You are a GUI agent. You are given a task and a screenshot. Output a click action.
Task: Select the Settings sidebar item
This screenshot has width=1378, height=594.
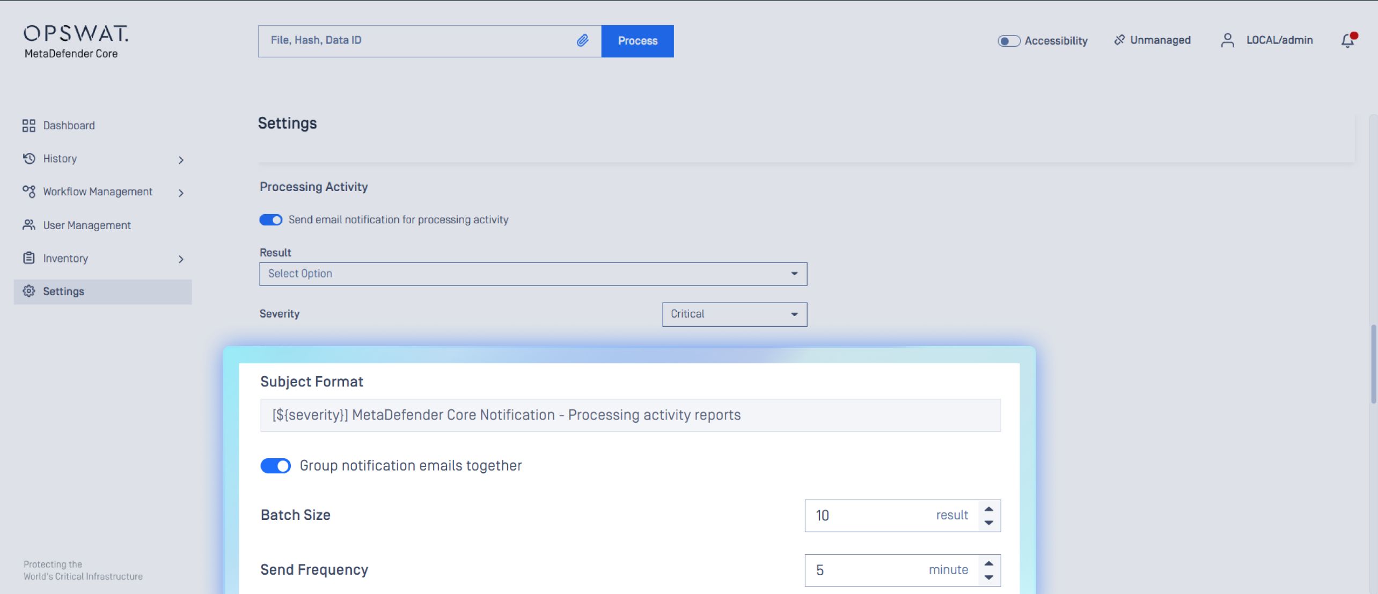(x=64, y=291)
